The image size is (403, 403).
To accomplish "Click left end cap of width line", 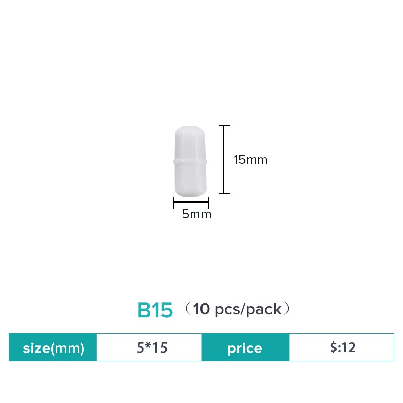I will click(x=174, y=203).
